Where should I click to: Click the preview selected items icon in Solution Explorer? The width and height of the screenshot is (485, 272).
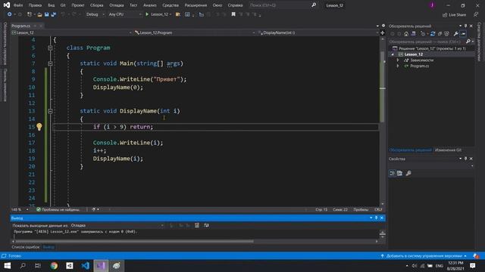463,33
